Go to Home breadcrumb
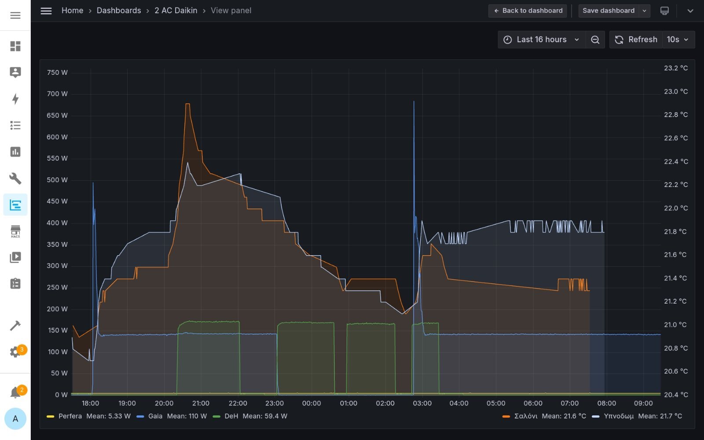The width and height of the screenshot is (704, 440). [72, 11]
